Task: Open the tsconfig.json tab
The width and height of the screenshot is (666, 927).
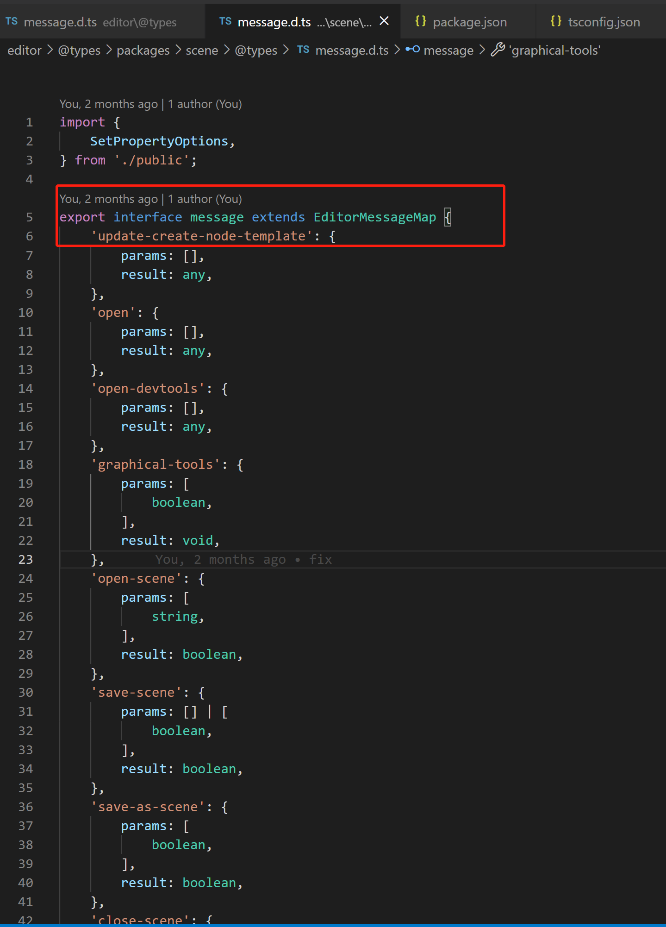Action: [601, 22]
